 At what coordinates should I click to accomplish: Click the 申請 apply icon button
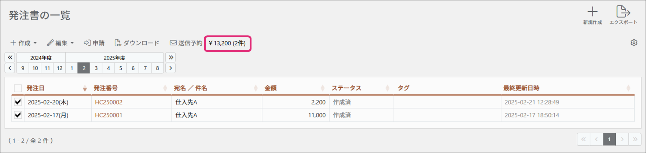coord(94,43)
